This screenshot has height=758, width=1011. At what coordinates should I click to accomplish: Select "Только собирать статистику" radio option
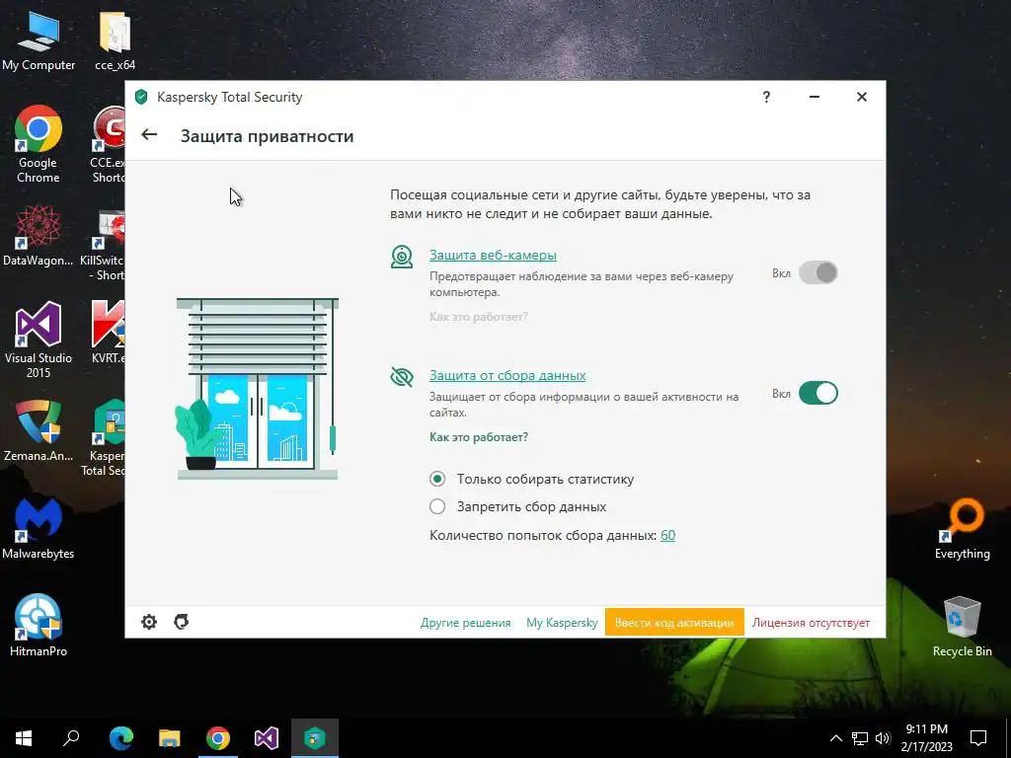pos(437,479)
